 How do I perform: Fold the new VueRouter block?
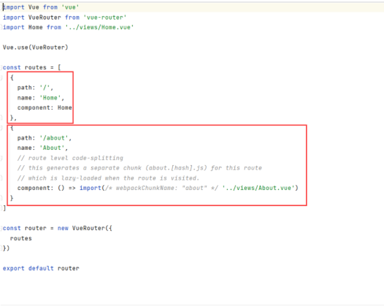(x=2, y=228)
